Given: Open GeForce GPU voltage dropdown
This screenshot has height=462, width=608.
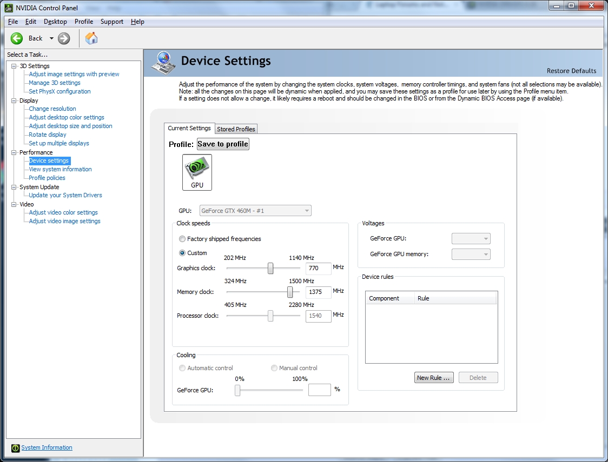Looking at the screenshot, I should 471,238.
